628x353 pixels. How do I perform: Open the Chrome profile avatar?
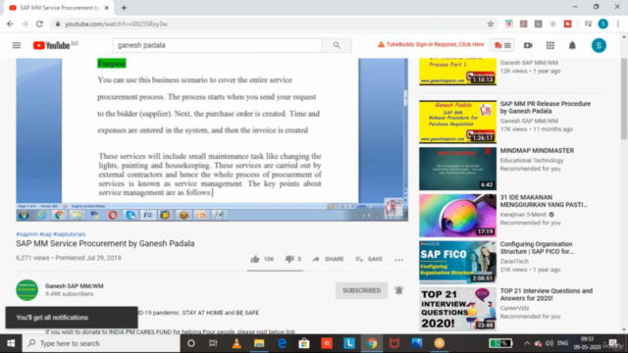[602, 24]
